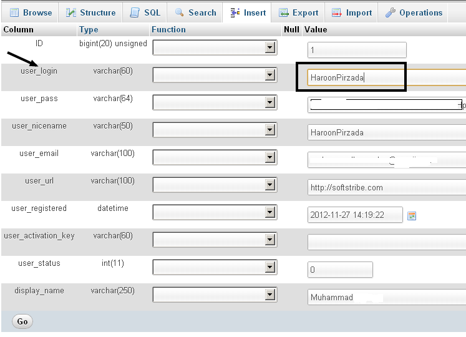Screen dimensions: 466x337
Task: Open Function dropdown for user_status
Action: coord(215,267)
